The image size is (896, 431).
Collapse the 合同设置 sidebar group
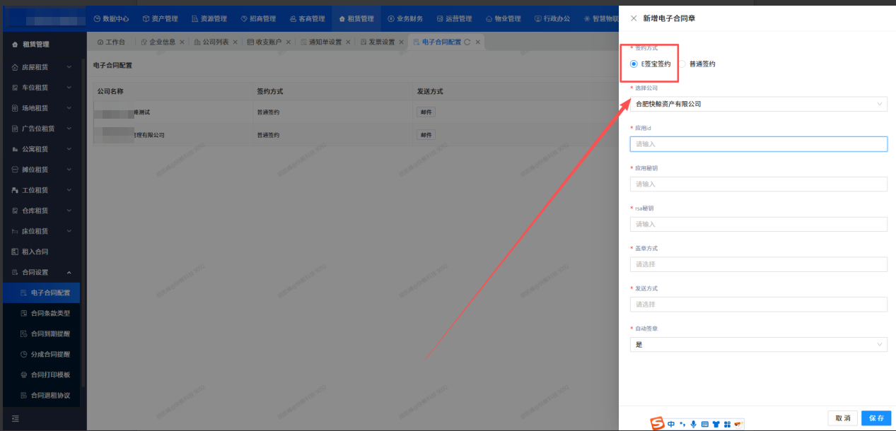coord(69,272)
